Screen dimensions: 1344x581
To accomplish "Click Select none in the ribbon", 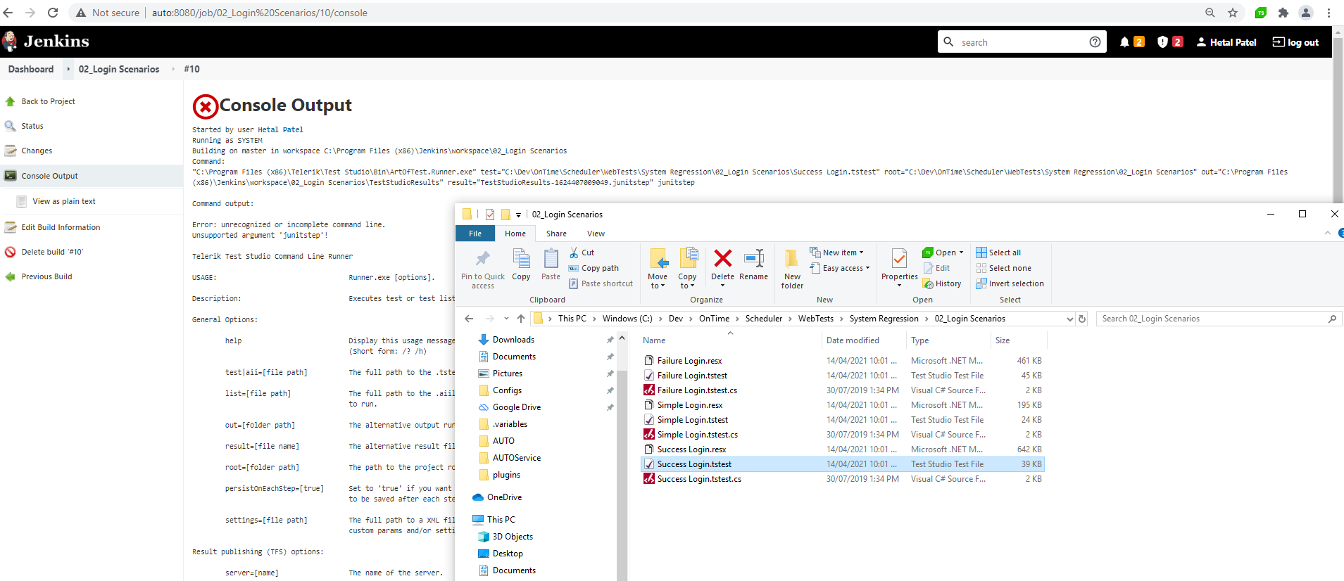I will [1003, 268].
